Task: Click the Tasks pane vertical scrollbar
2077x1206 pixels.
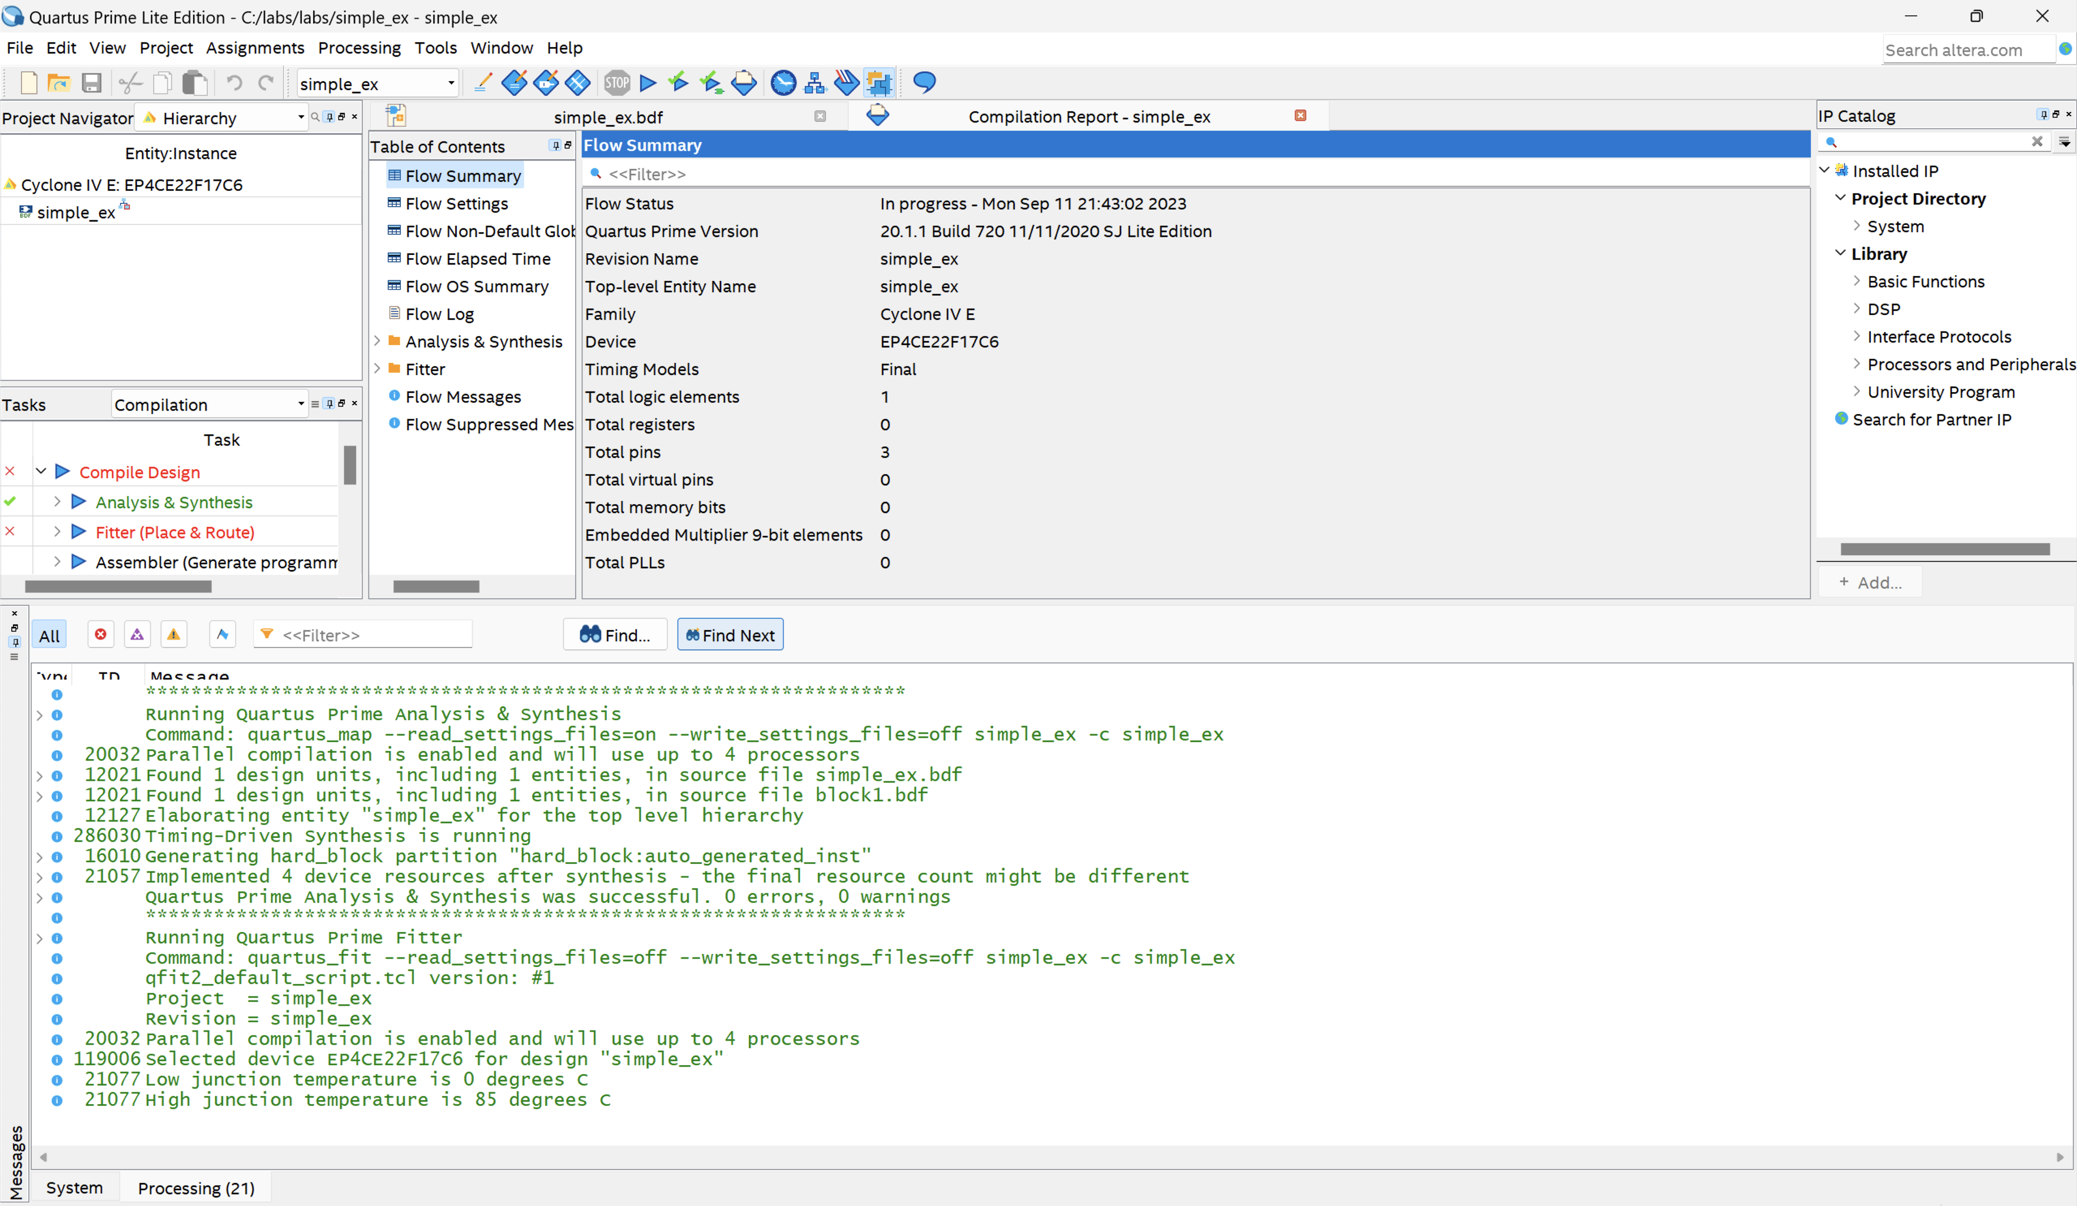Action: [350, 466]
